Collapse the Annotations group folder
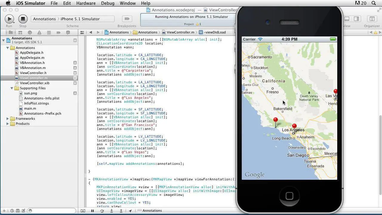Image resolution: width=382 pixels, height=215 pixels. tap(8, 48)
